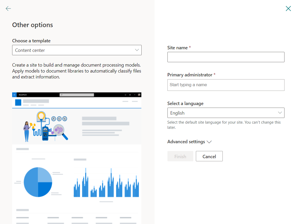Click the search box in template preview
The height and width of the screenshot is (224, 300).
[x=77, y=95]
